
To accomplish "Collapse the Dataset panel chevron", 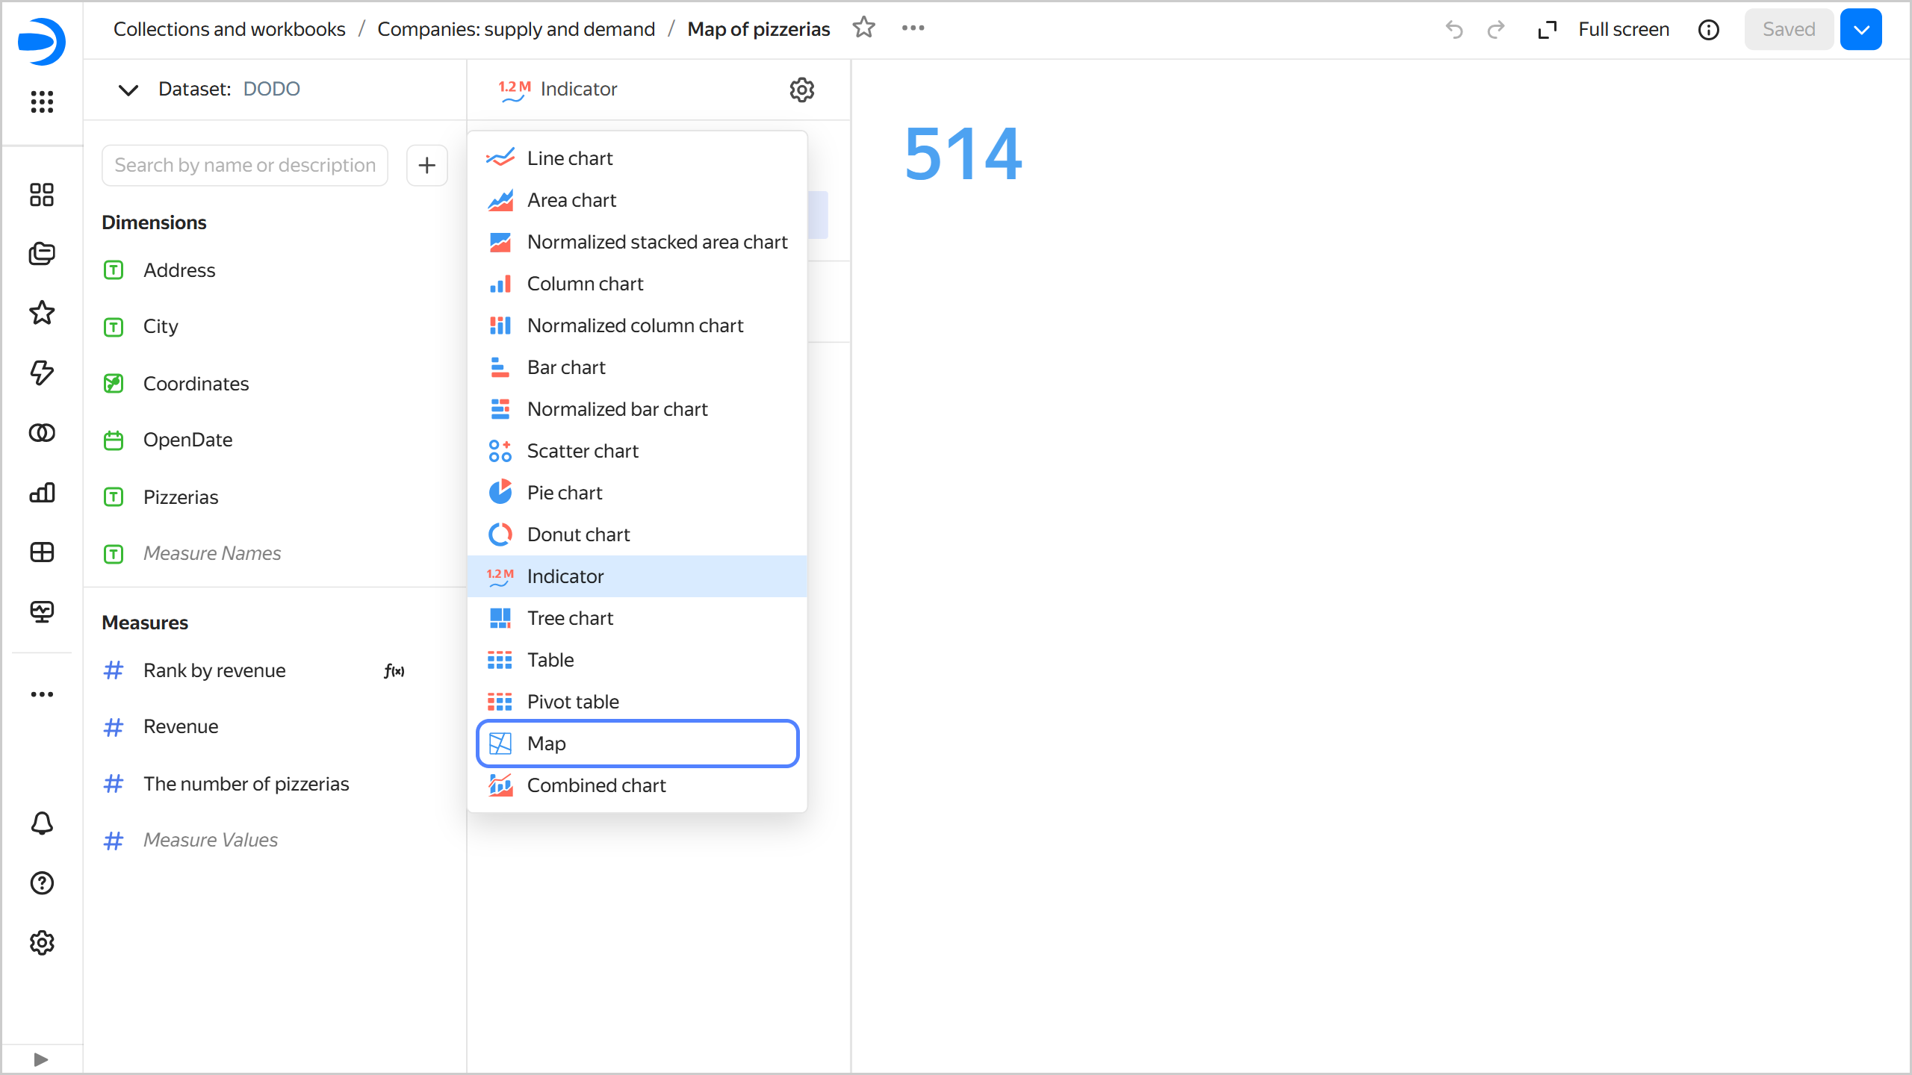I will [x=128, y=90].
